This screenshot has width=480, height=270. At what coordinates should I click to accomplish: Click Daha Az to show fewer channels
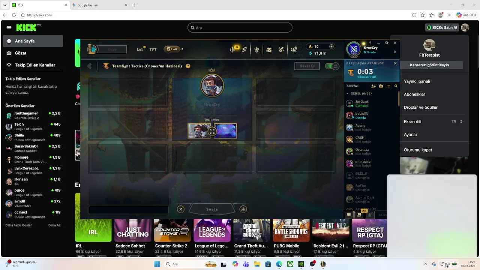[x=54, y=225]
